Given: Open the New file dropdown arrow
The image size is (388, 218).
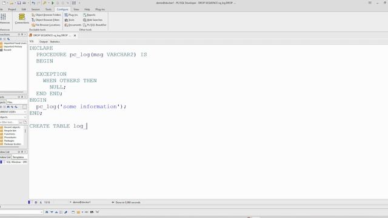Looking at the screenshot, I should (7, 3).
